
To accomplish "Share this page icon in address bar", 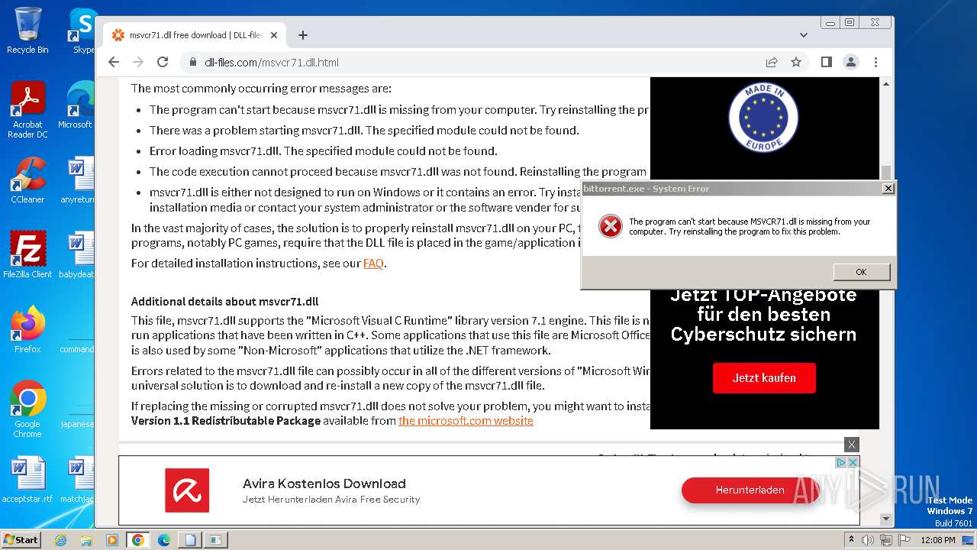I will tap(772, 62).
